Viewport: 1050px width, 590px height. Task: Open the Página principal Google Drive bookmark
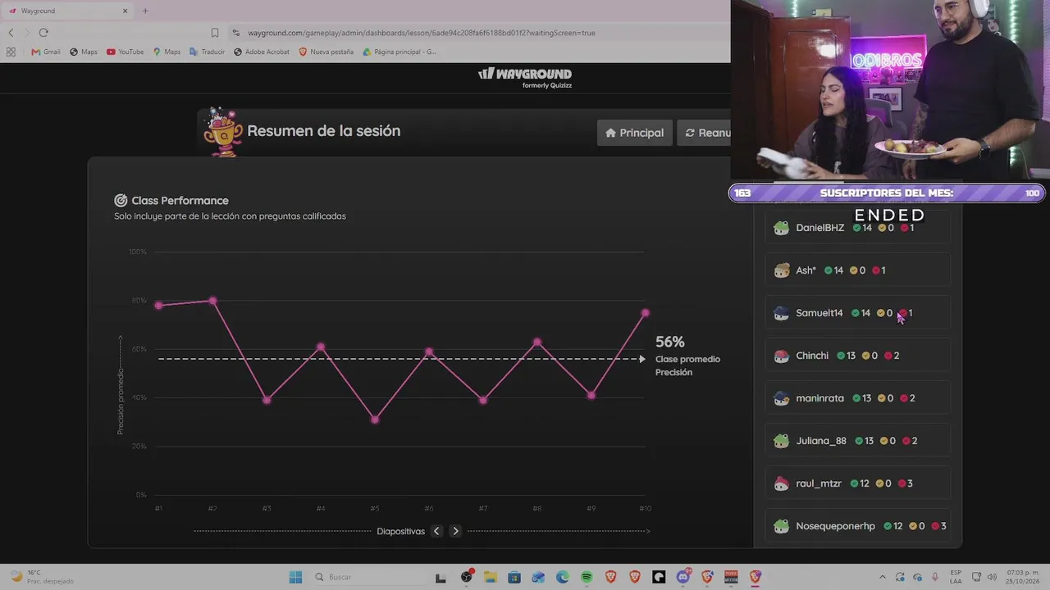point(399,52)
